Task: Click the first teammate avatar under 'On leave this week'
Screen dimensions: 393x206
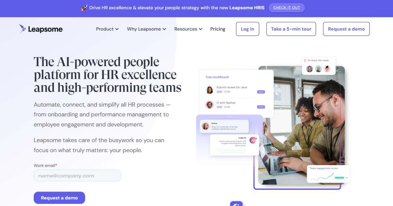Action: pos(309,69)
